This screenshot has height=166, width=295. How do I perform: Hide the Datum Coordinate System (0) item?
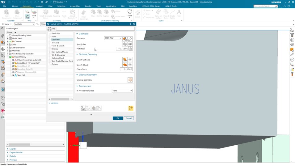(13, 60)
